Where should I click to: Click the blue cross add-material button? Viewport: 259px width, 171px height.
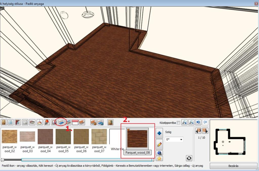point(159,133)
